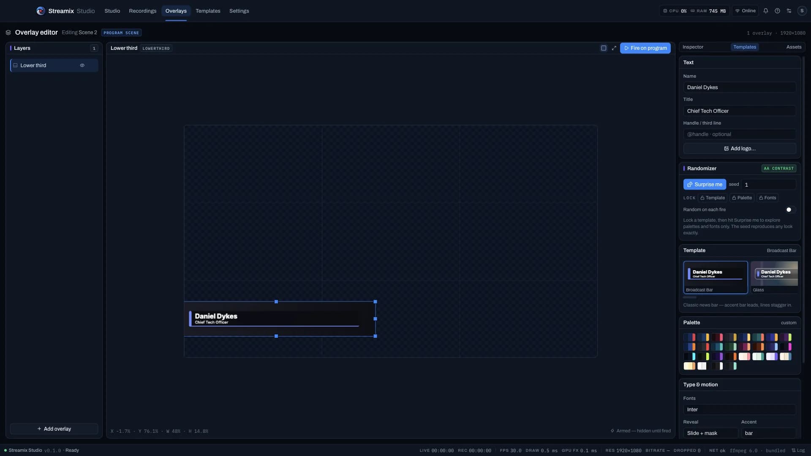Screen dimensions: 811x456
Task: Click the Handle / third line input field
Action: [740, 134]
